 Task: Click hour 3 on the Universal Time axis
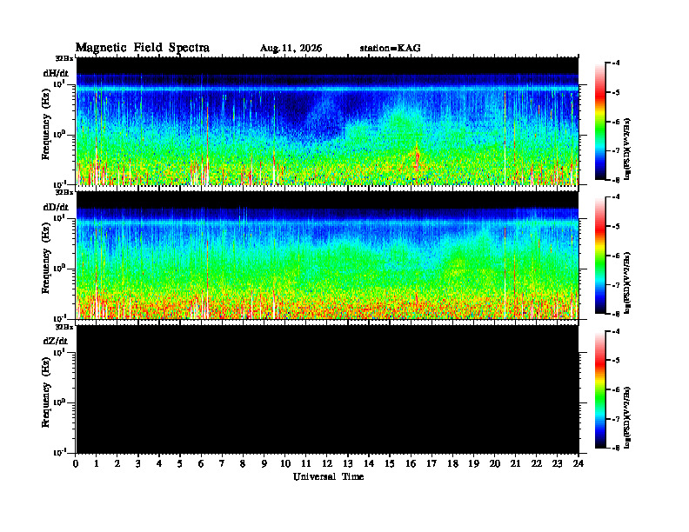pyautogui.click(x=138, y=464)
